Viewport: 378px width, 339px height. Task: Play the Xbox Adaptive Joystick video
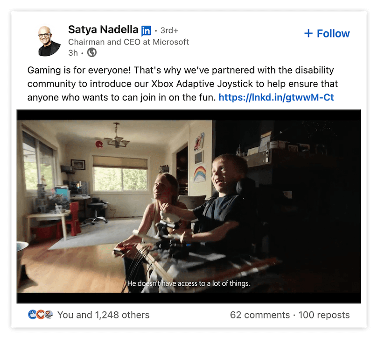click(x=189, y=206)
